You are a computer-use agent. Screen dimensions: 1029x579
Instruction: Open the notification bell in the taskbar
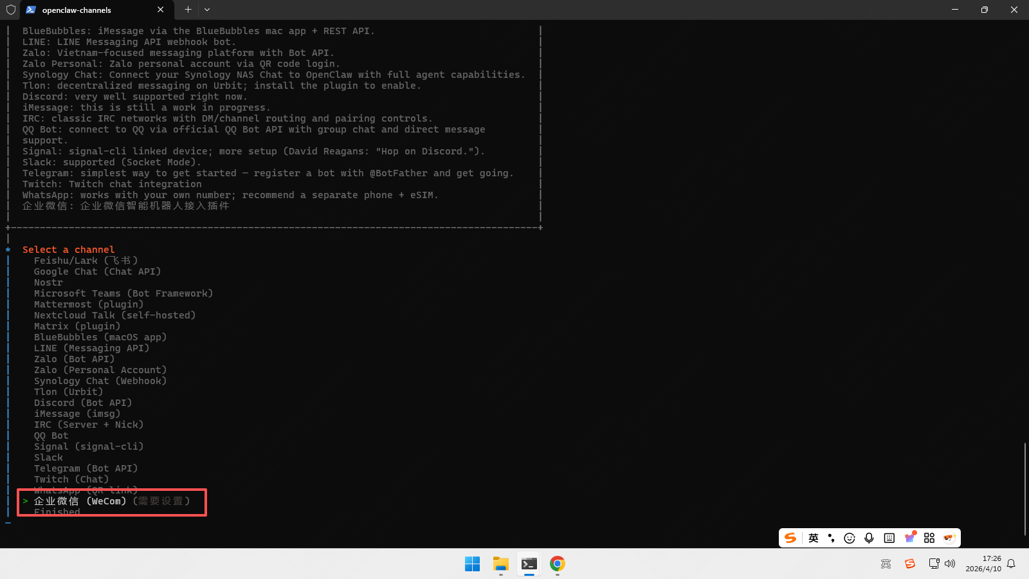[x=1011, y=564]
